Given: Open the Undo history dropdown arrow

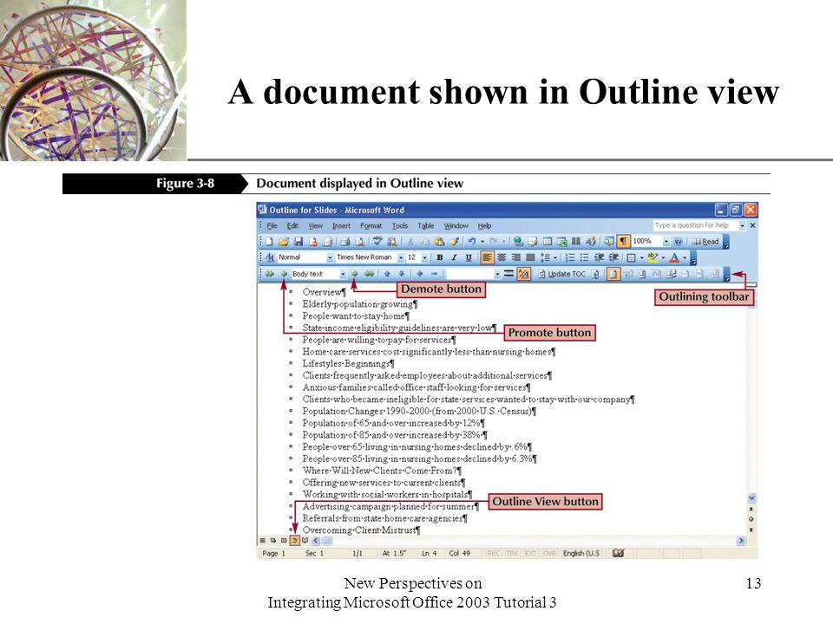Looking at the screenshot, I should [x=482, y=242].
